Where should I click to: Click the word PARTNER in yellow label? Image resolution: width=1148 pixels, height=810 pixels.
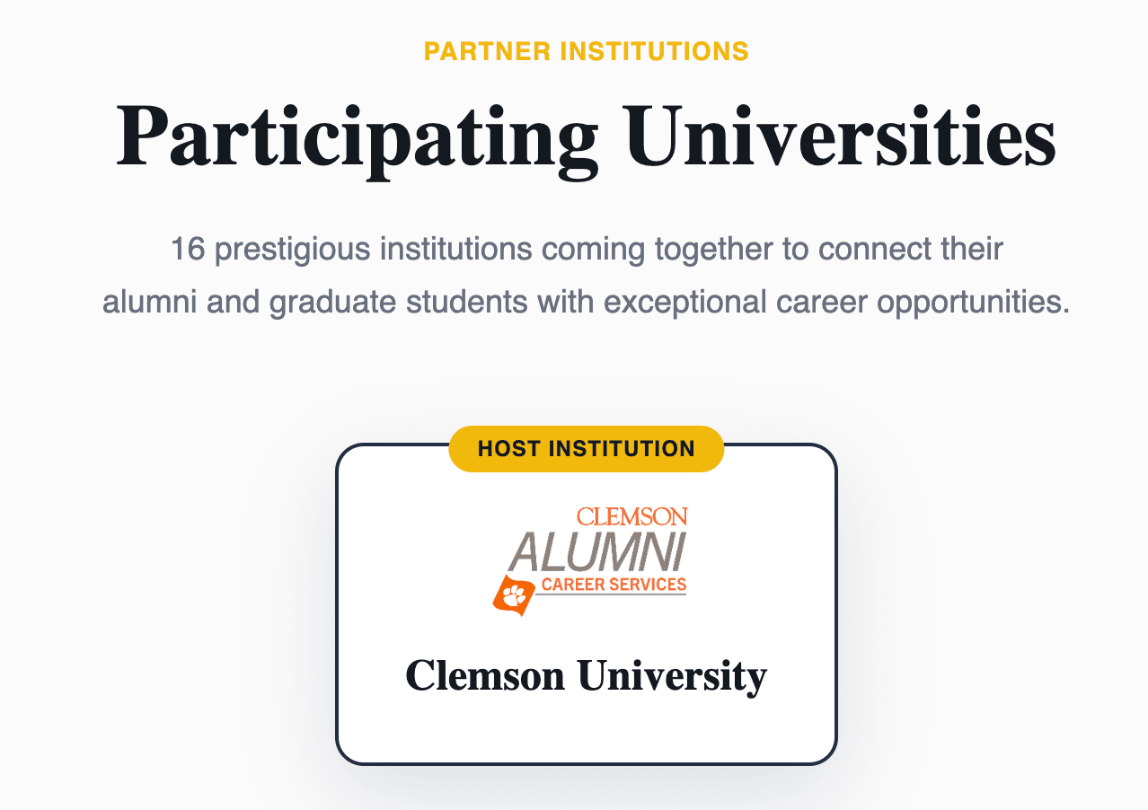tap(487, 52)
